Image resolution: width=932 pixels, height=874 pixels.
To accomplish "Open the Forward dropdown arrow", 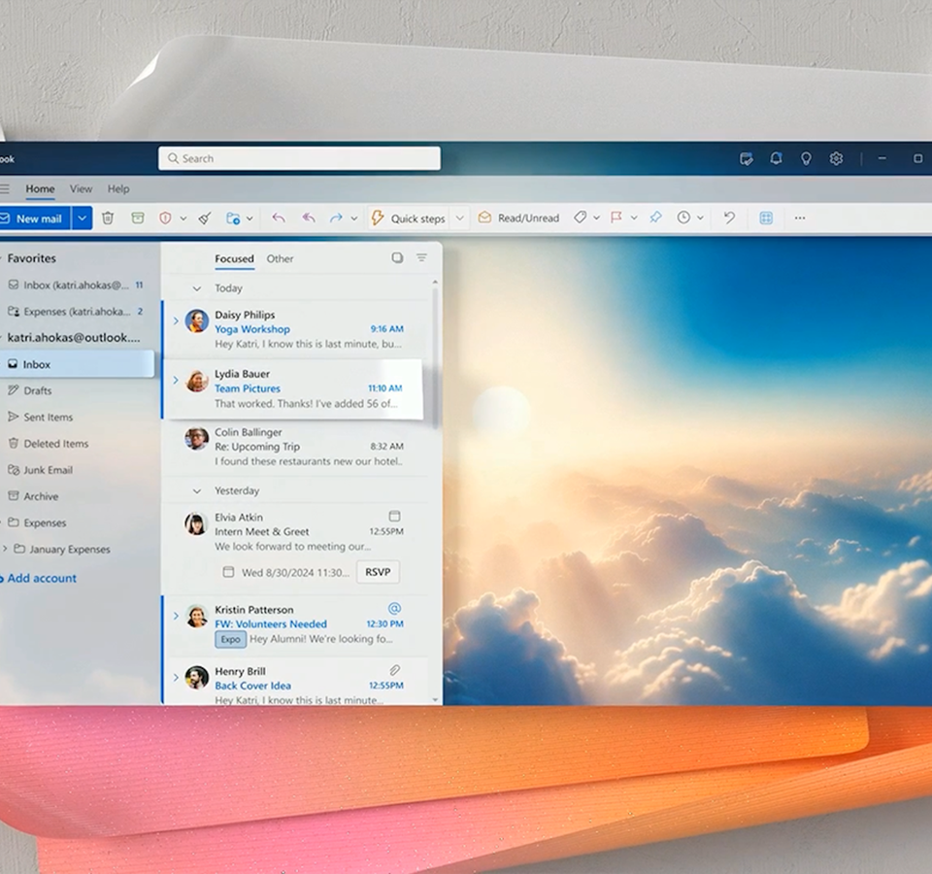I will click(353, 218).
